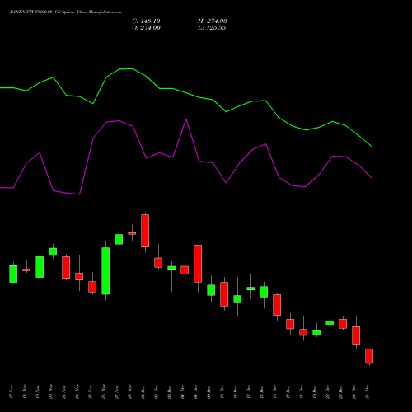Image resolution: width=412 pixels, height=412 pixels.
Task: Click the '01 Dec' date axis label
Action: point(143,392)
